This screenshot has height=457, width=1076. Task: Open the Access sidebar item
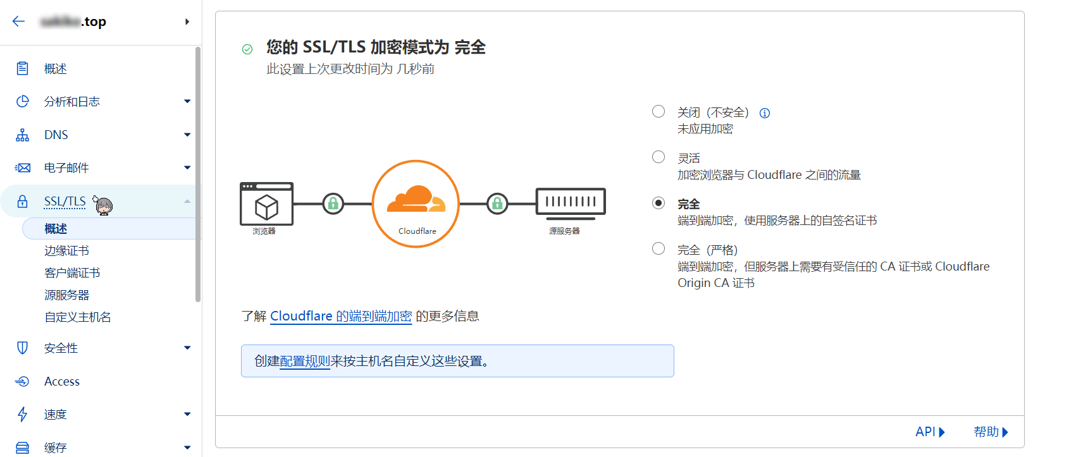(x=62, y=381)
